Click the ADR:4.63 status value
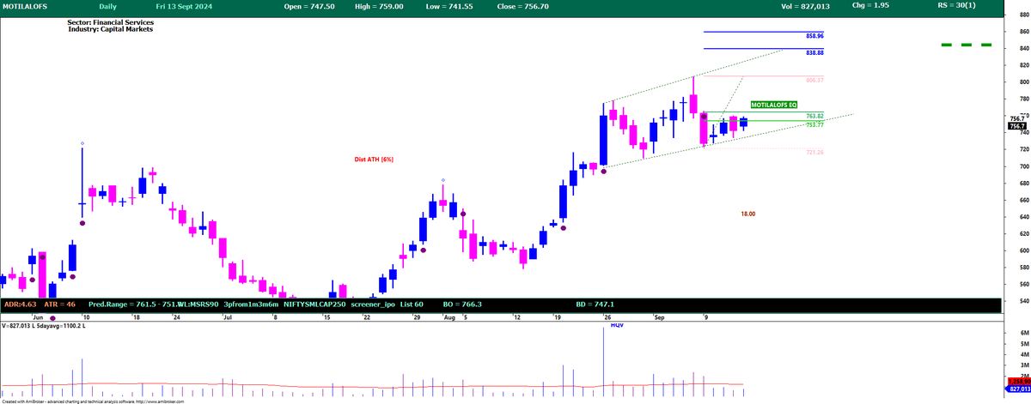 [x=19, y=305]
